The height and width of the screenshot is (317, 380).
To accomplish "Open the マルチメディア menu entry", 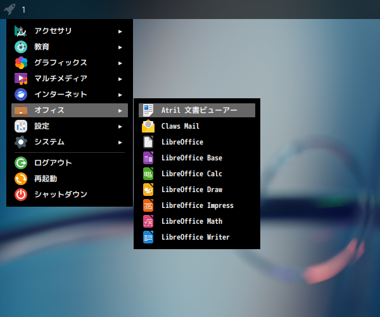I will click(70, 79).
